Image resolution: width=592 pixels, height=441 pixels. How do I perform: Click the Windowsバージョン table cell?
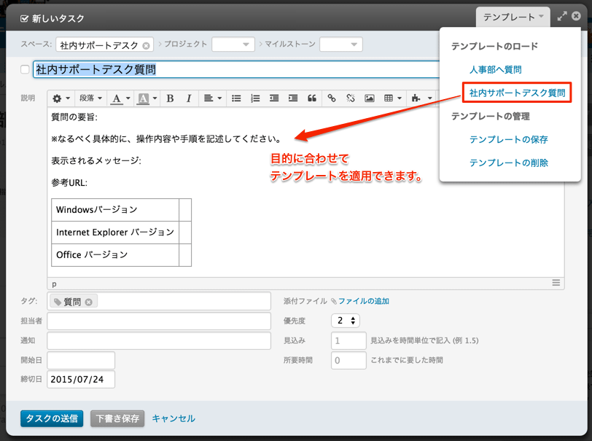click(x=115, y=210)
